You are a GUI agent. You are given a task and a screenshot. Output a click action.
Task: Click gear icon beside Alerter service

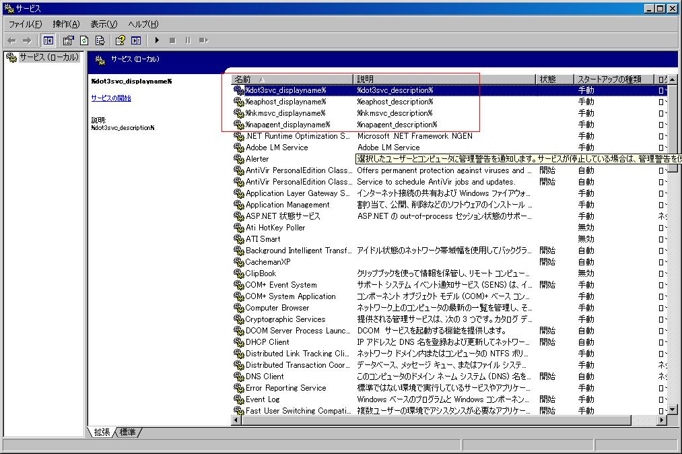pyautogui.click(x=239, y=159)
